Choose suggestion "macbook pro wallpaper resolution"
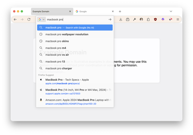 point(75,35)
